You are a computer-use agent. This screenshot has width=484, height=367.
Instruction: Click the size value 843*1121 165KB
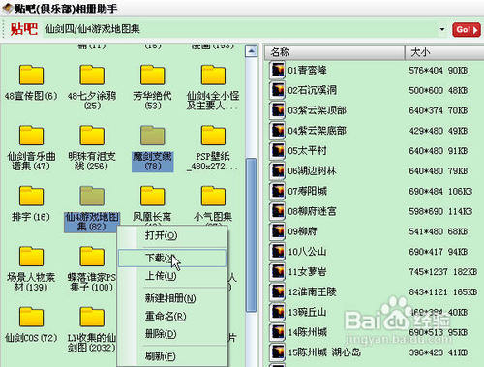(x=443, y=292)
